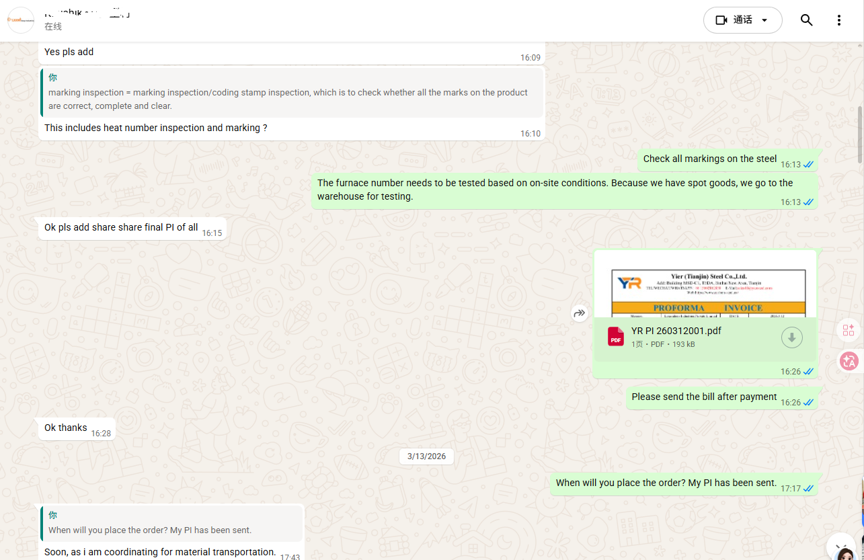Click the chat vertical scrollbar thumb
Viewport: 864px width, 560px height.
coord(861,134)
